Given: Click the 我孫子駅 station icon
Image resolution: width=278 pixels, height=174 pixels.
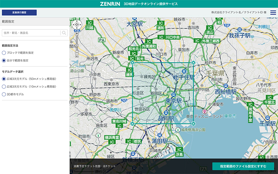Looking at the screenshot, I should (239, 29).
